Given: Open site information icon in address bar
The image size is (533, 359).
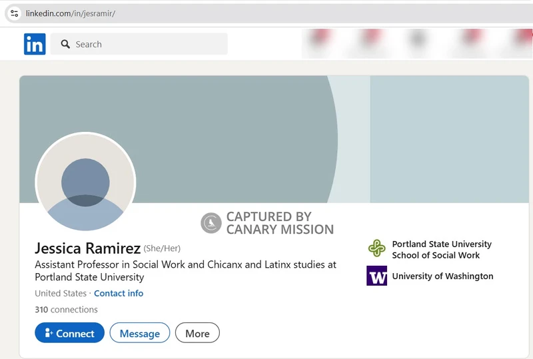Looking at the screenshot, I should tap(15, 13).
